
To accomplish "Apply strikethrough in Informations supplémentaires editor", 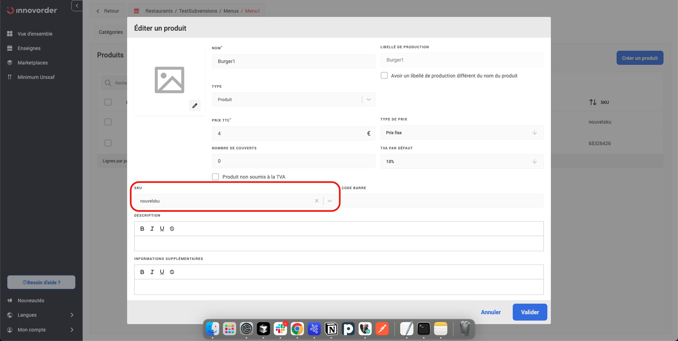I will pyautogui.click(x=172, y=272).
